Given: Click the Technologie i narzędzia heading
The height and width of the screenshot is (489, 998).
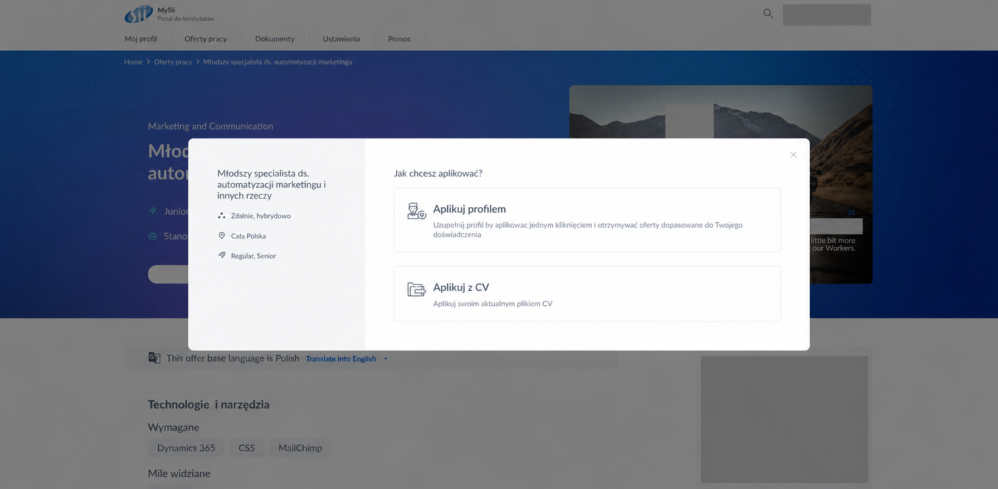Looking at the screenshot, I should 208,404.
